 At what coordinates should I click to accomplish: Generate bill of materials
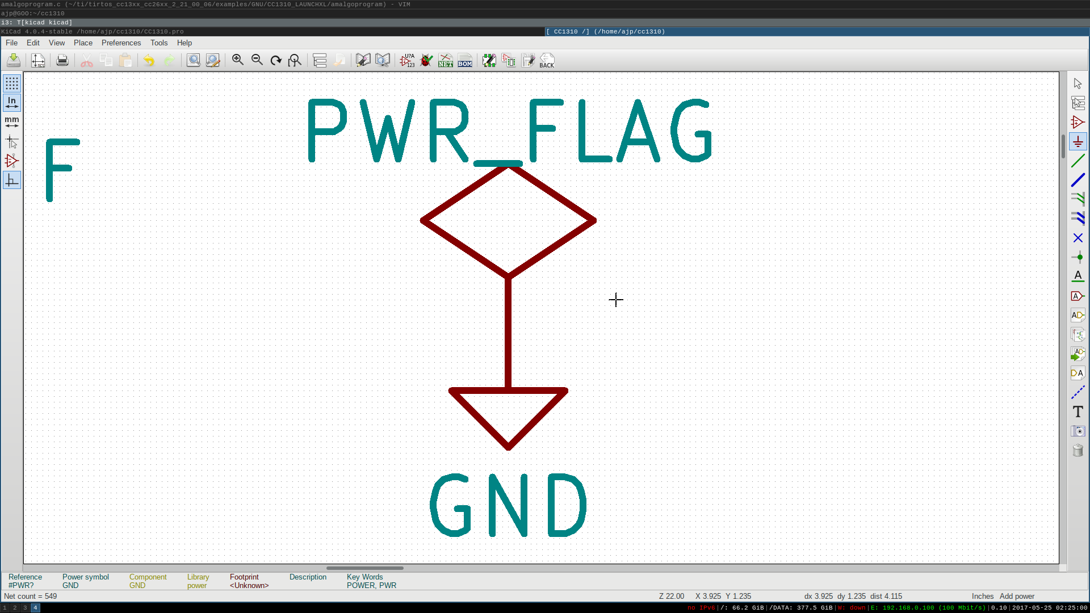click(465, 60)
